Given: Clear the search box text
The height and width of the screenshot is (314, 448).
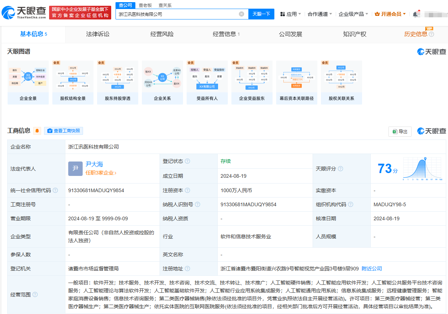Looking at the screenshot, I should coord(242,14).
